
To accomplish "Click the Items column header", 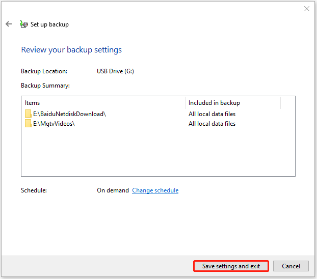I will [x=103, y=103].
